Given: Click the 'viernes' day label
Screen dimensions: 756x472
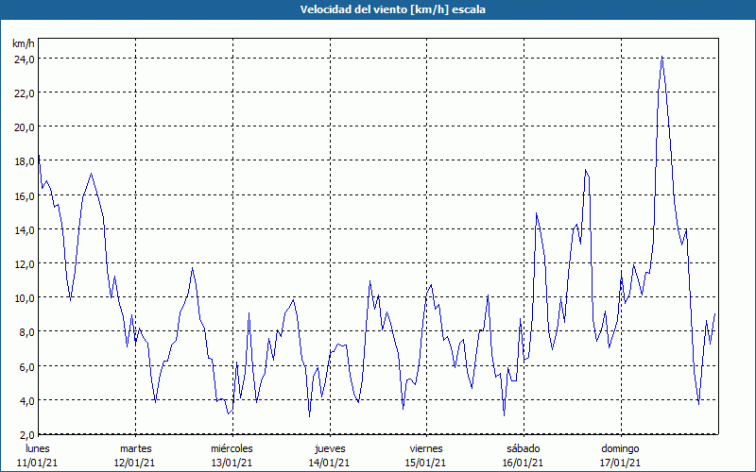Looking at the screenshot, I should click(x=426, y=448).
